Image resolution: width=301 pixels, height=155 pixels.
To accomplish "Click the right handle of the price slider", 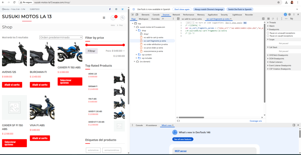I will click(x=124, y=45).
